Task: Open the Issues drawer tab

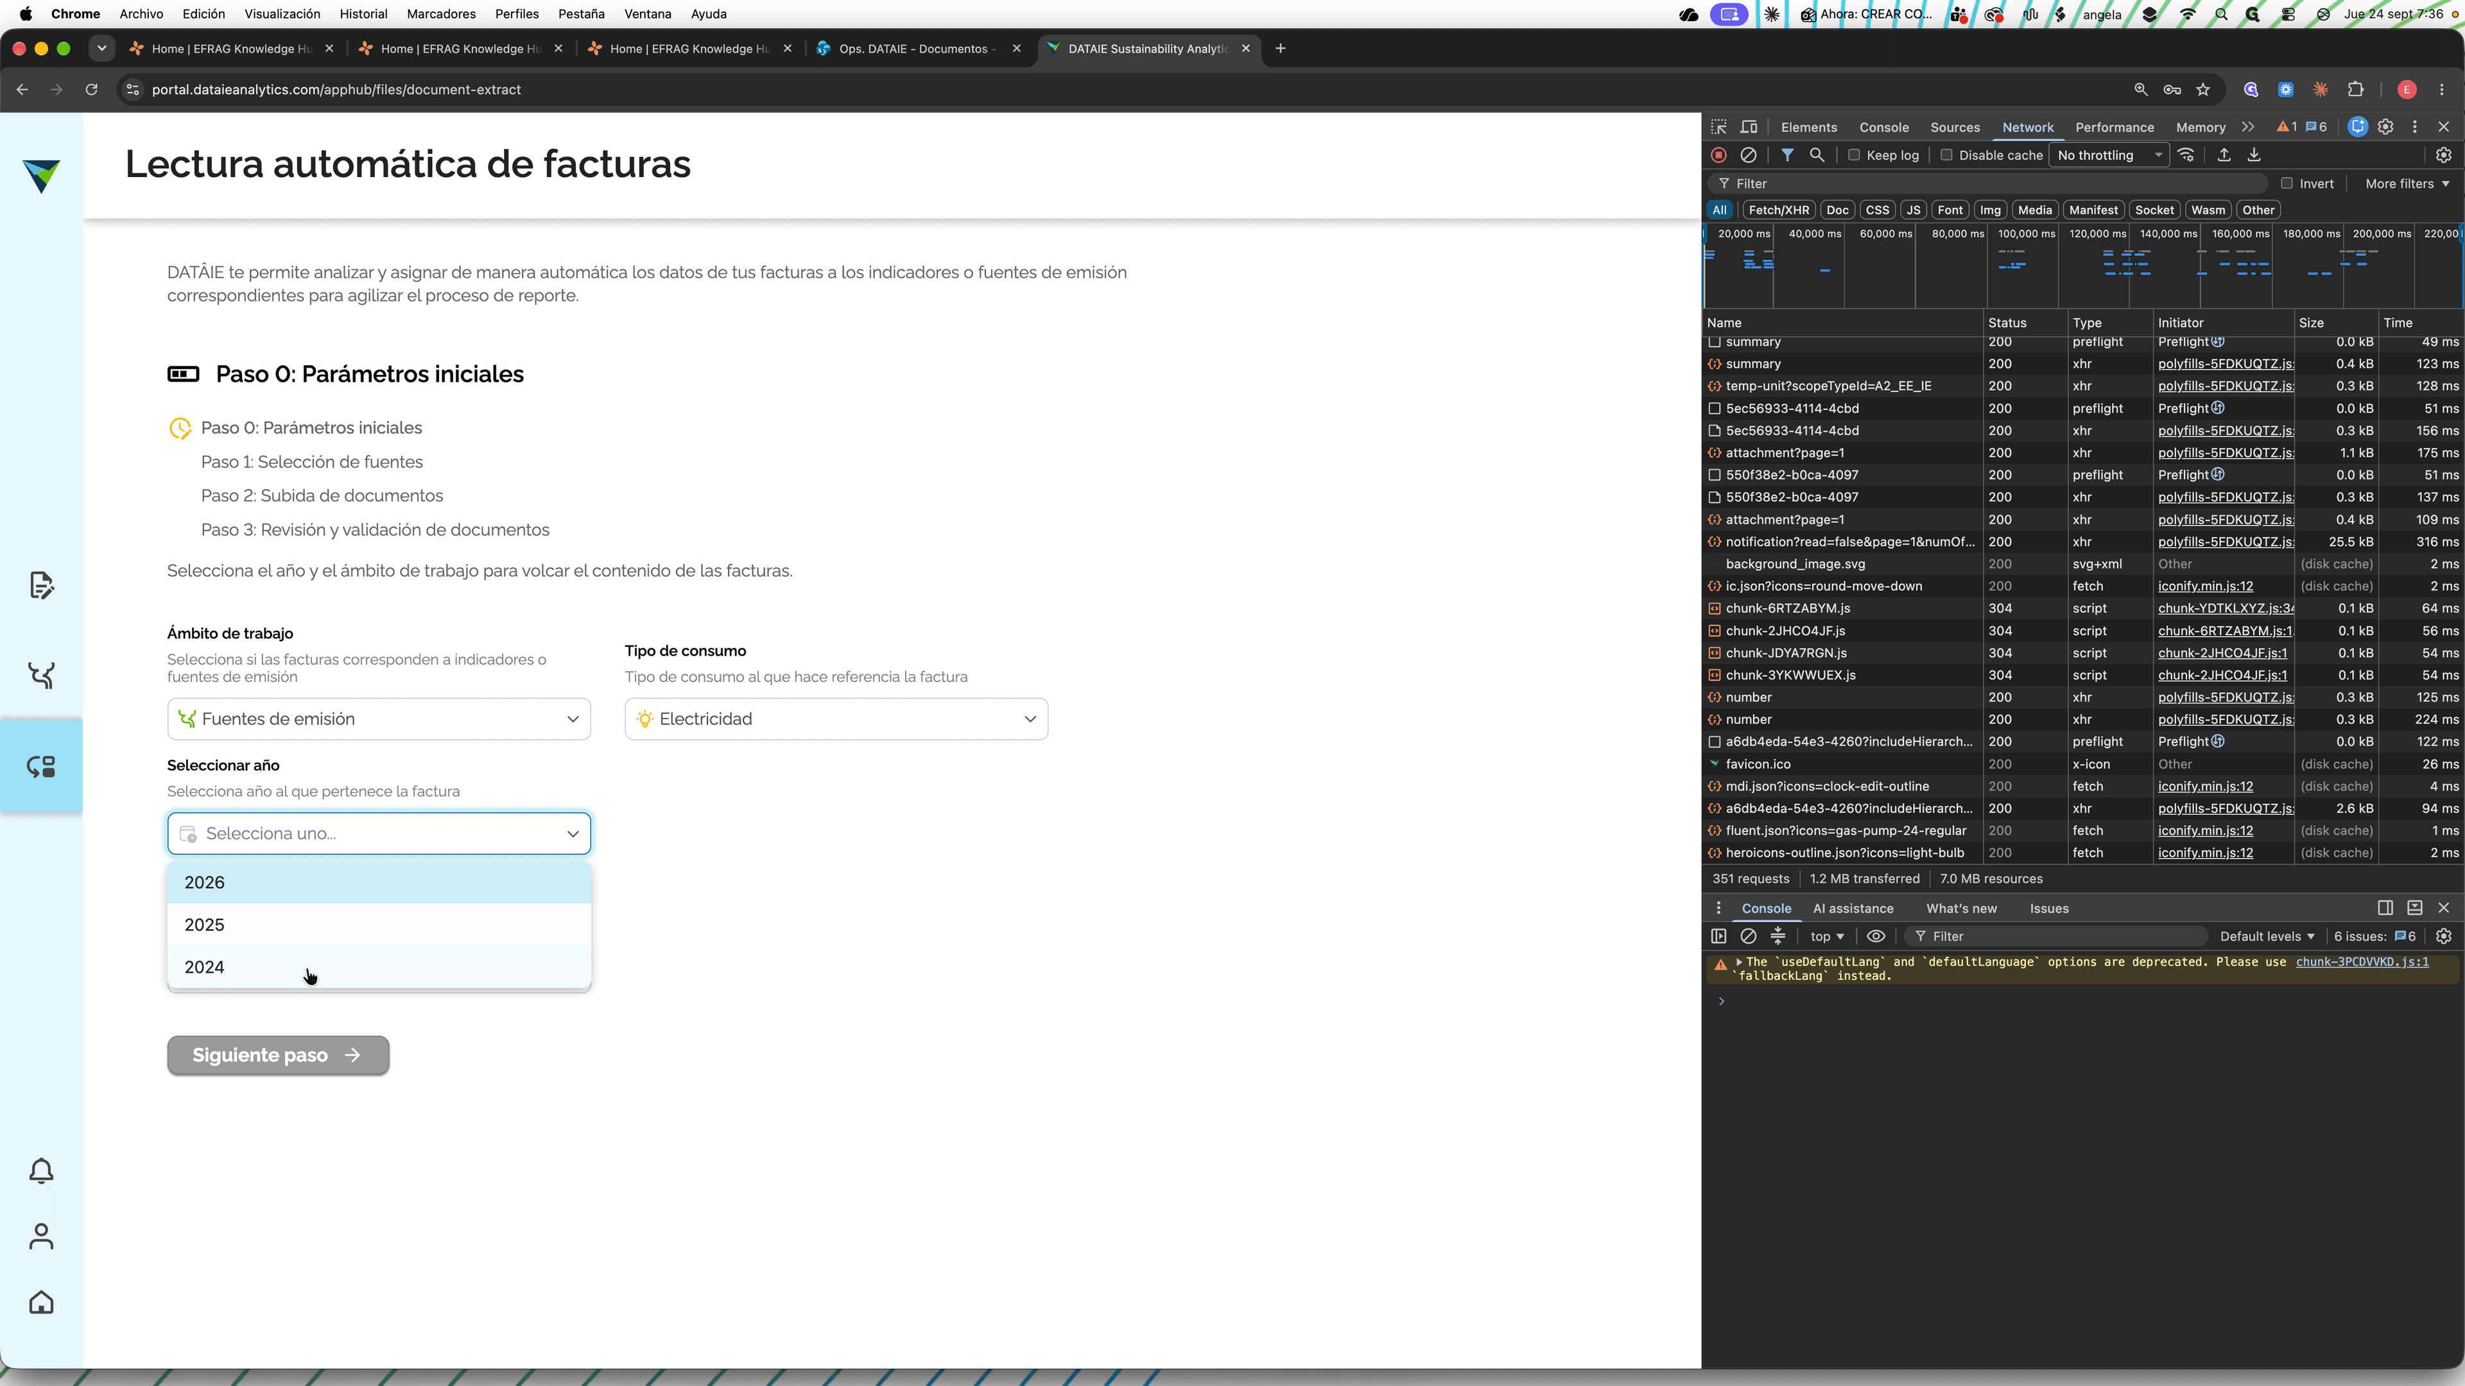Action: pos(2049,909)
